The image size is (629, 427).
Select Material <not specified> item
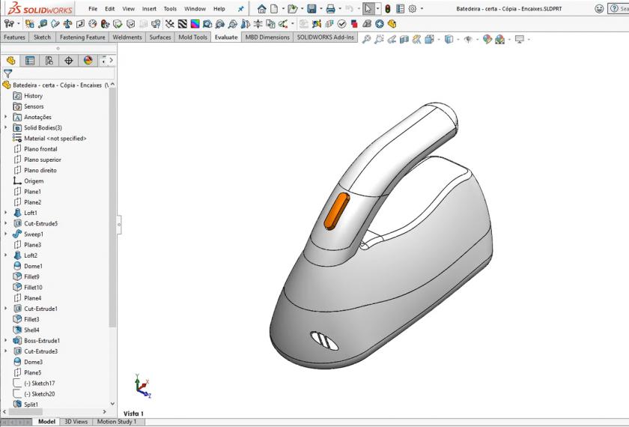click(55, 139)
